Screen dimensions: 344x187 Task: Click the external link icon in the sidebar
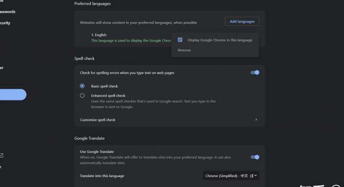point(2,156)
